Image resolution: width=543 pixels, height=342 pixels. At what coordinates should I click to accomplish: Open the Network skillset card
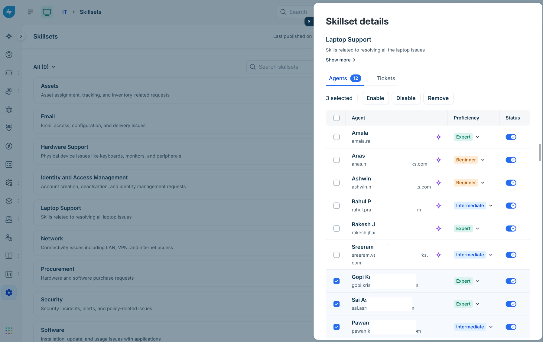pyautogui.click(x=174, y=243)
